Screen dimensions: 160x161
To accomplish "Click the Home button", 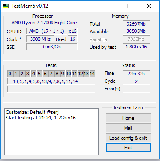I will coord(128,118).
